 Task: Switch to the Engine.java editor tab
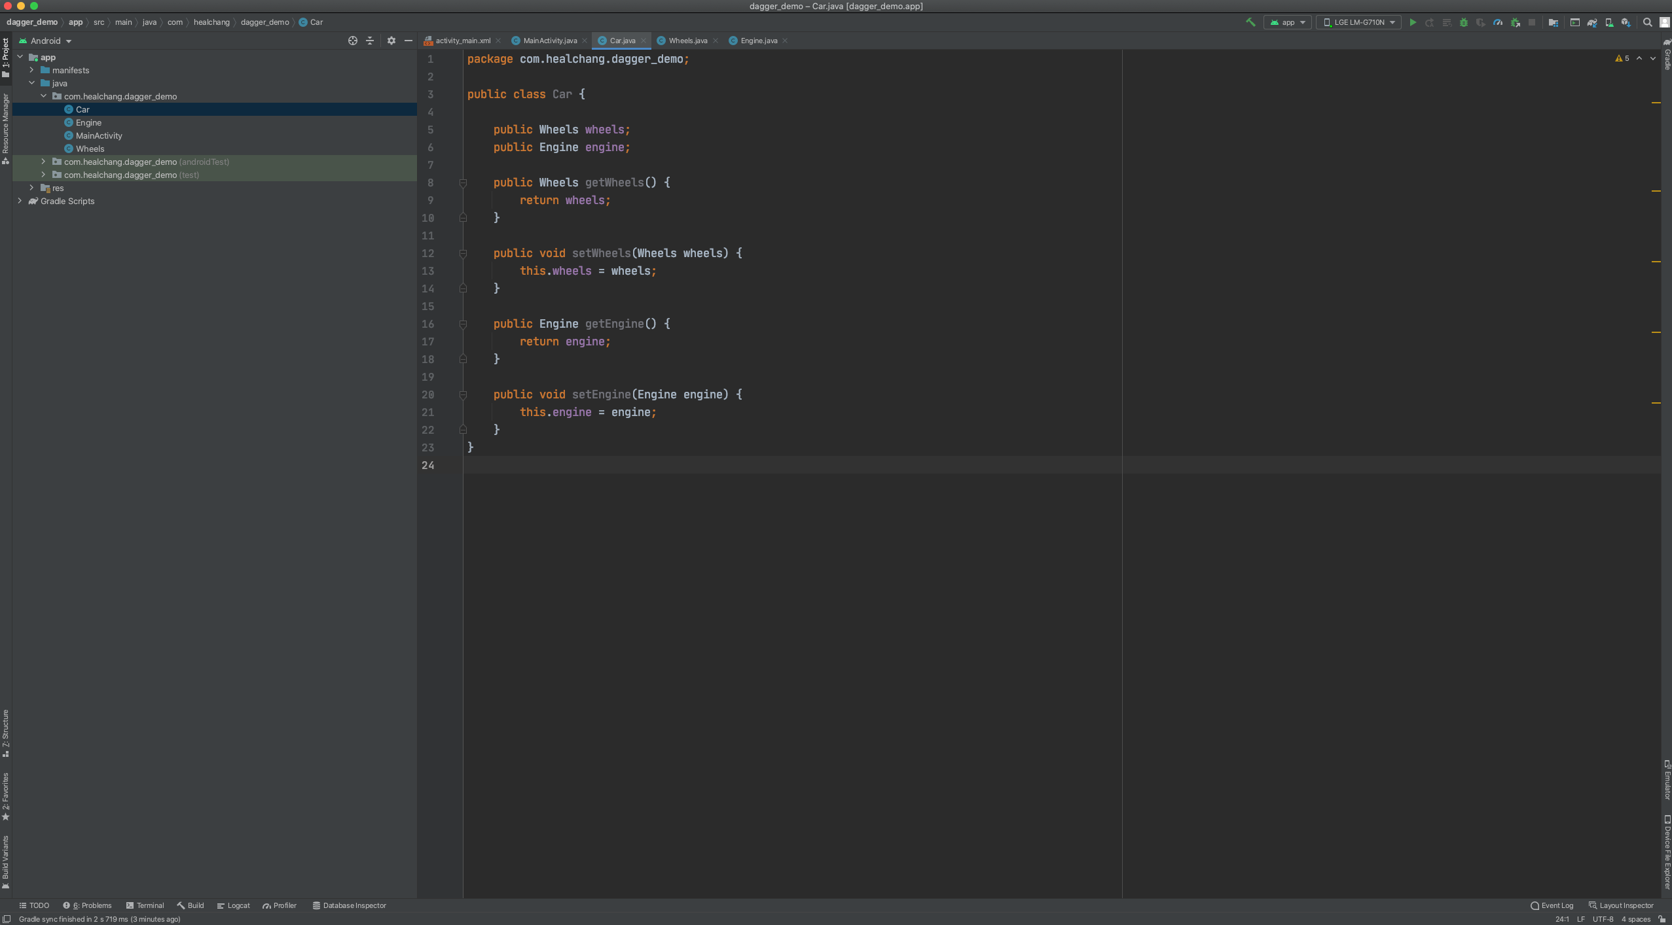(758, 41)
